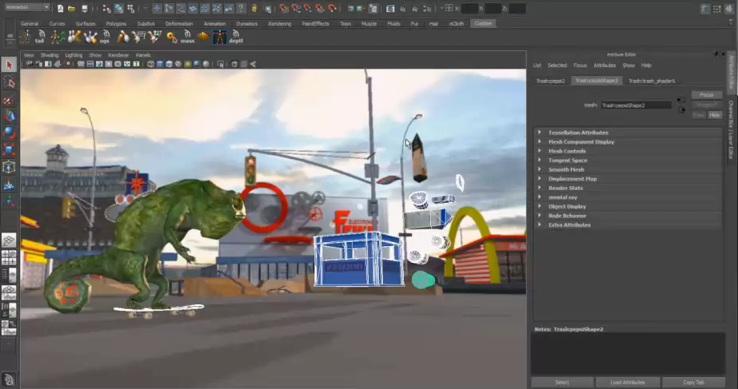Toggle the viewport grid display icon

(81, 64)
